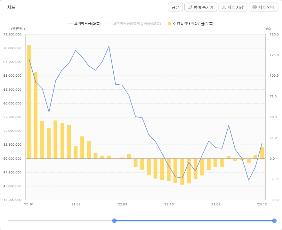This screenshot has height=230, width=282.
Task: Click the 차트 인쇄 printer icon
Action: click(x=254, y=7)
